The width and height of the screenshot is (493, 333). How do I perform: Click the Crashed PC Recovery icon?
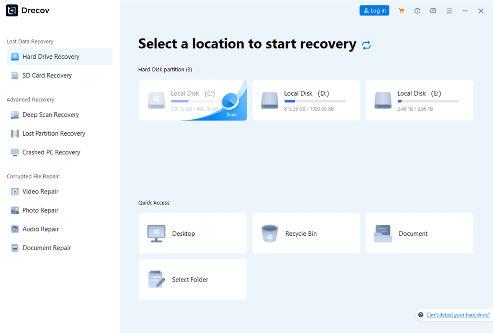(x=15, y=153)
